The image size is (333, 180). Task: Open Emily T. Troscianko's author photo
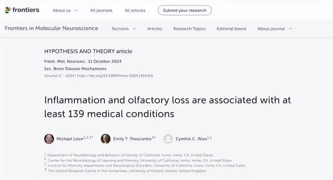coord(105,139)
